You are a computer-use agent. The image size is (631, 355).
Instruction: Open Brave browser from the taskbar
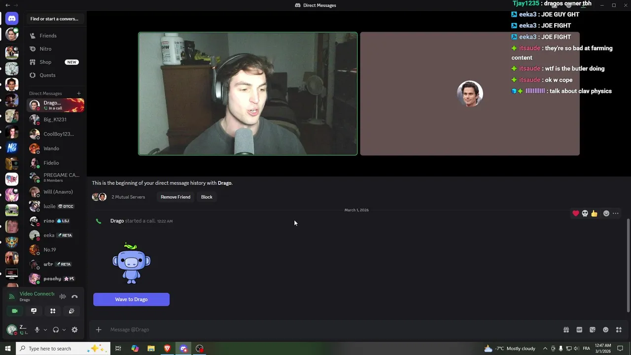167,349
